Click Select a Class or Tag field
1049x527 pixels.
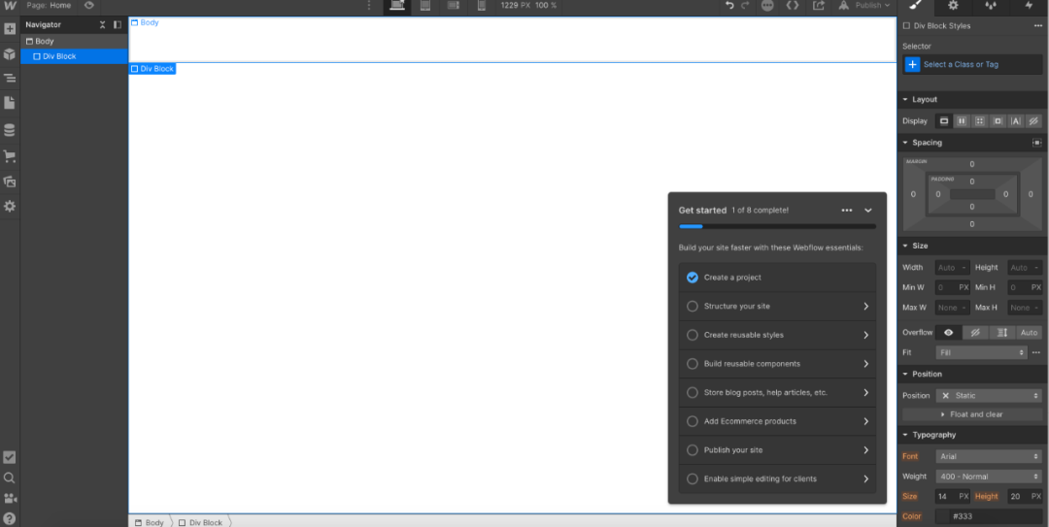(973, 64)
